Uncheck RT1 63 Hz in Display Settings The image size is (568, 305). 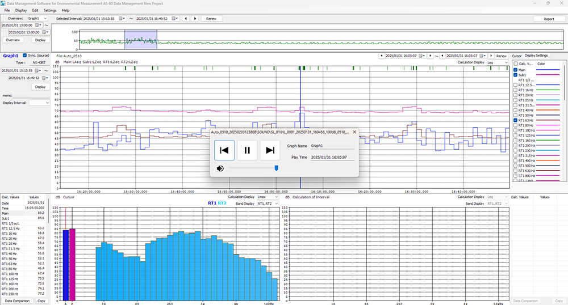coord(516,120)
